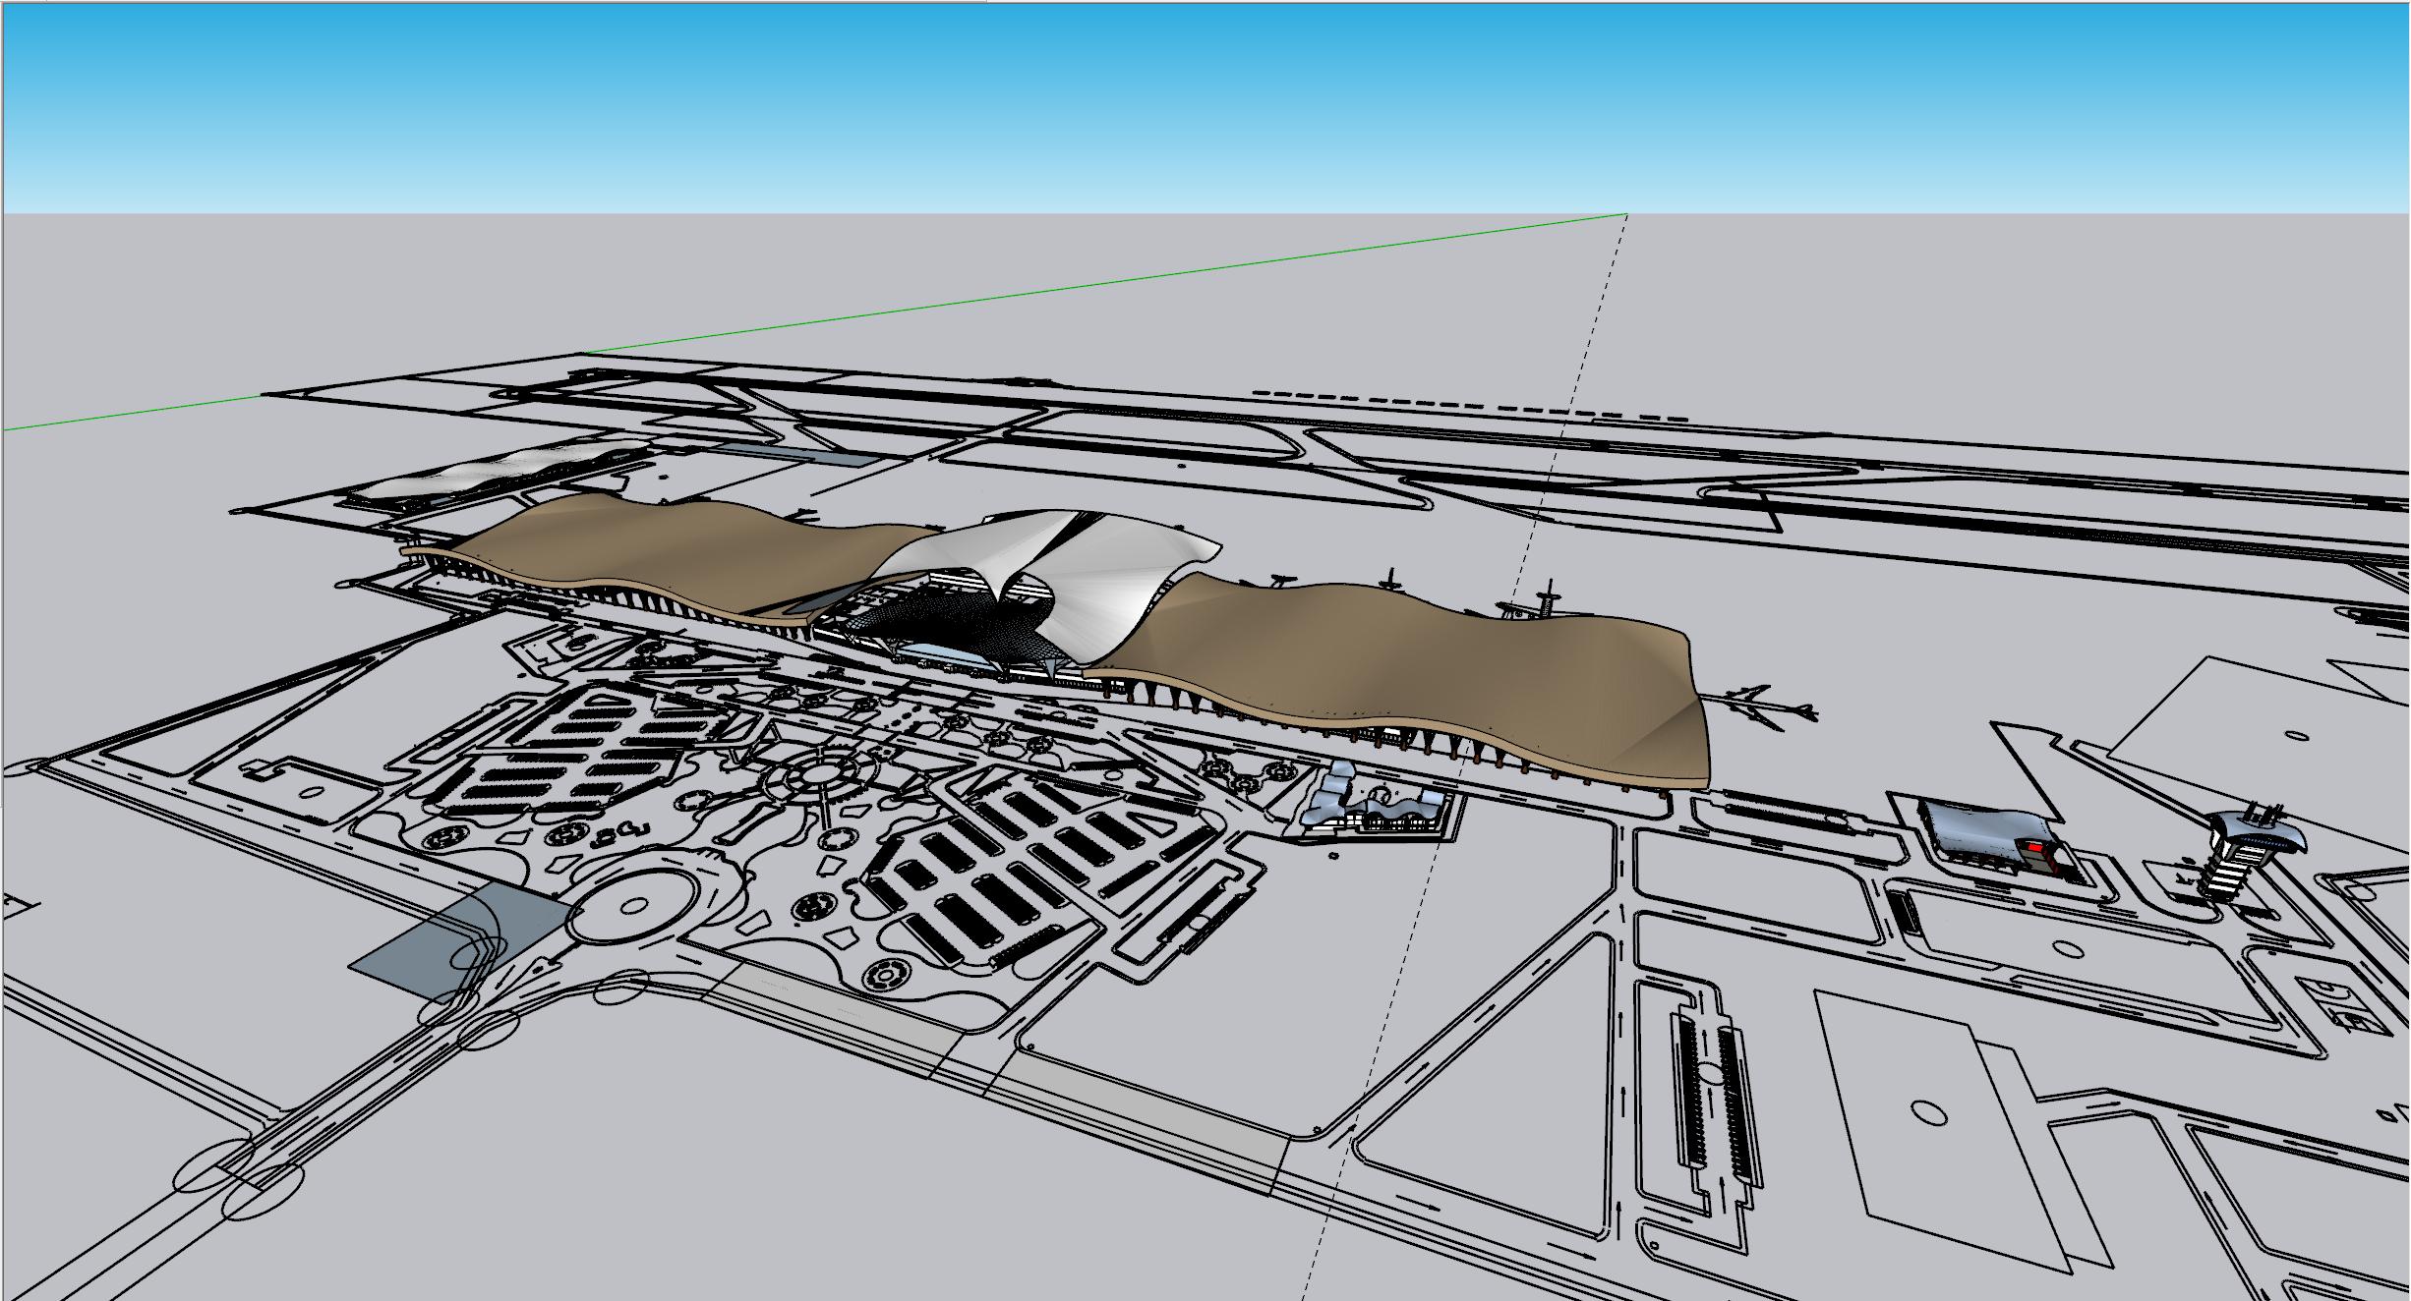Viewport: 2411px width, 1301px height.
Task: Click the blue sky background
Action: [x=1180, y=98]
